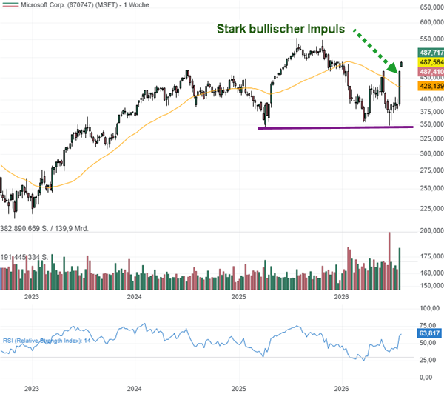Click the newest small candle at the chart's right end
This screenshot has width=444, height=394.
pyautogui.click(x=402, y=64)
